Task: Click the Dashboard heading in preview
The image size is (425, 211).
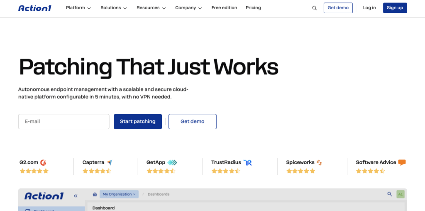Action: pyautogui.click(x=103, y=208)
